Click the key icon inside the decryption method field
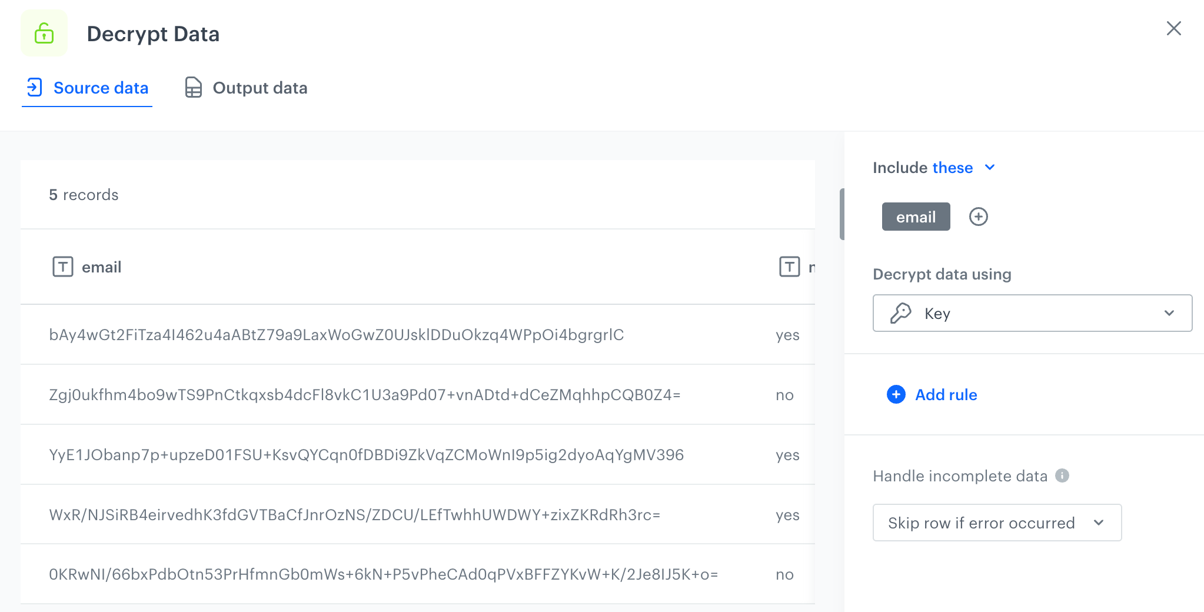The width and height of the screenshot is (1204, 612). [x=900, y=313]
